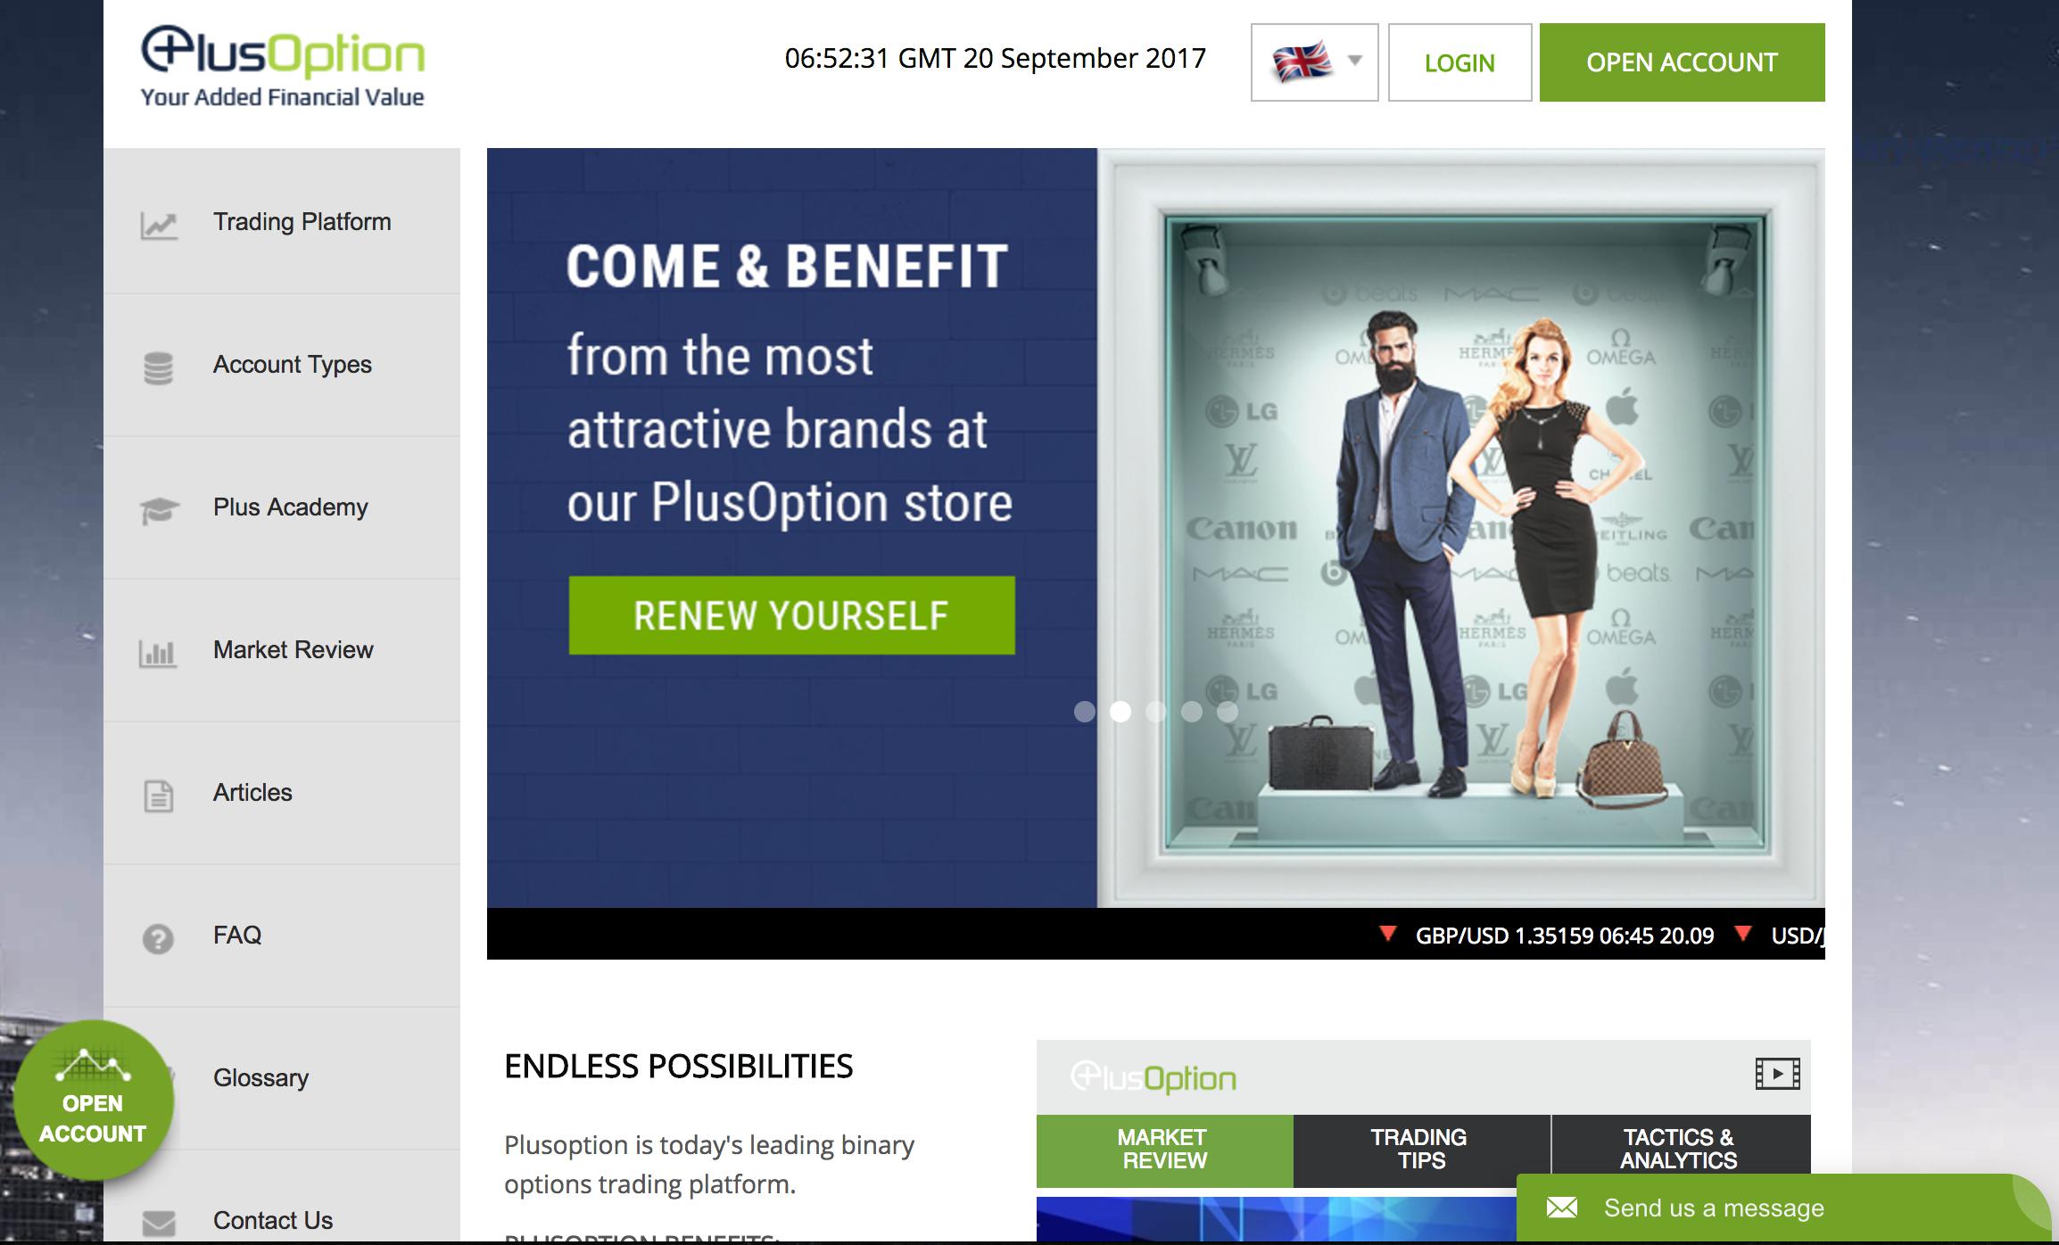Click the Market Review bar chart icon
2059x1245 pixels.
158,653
